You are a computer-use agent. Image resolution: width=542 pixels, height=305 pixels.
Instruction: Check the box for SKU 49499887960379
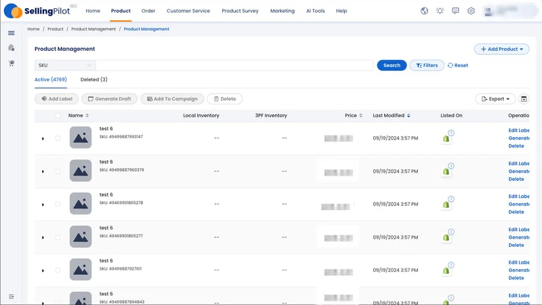[x=58, y=171]
